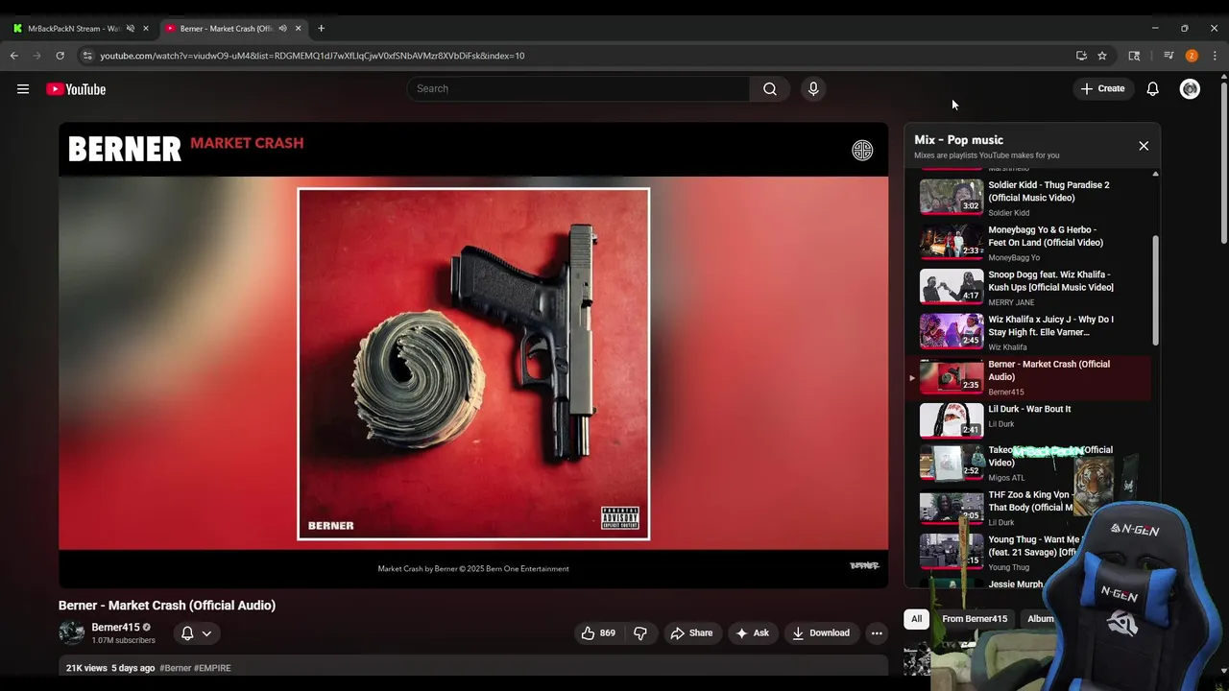
Task: Mute the MrBackPackN Stream tab audio
Action: click(131, 28)
